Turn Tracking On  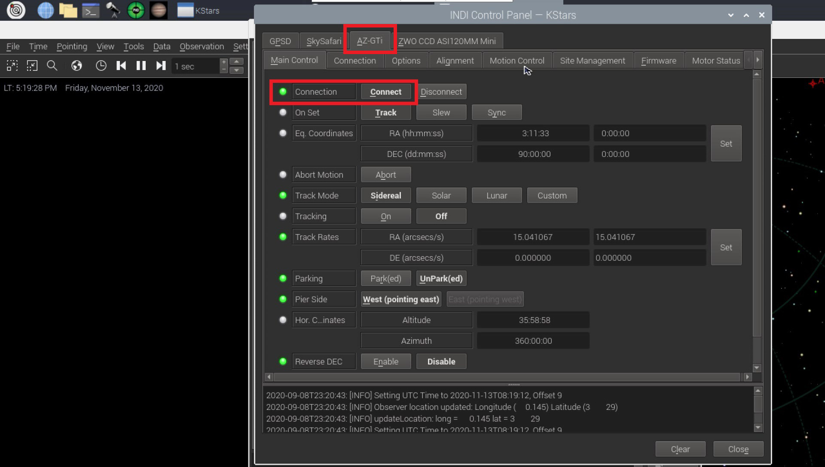tap(386, 216)
